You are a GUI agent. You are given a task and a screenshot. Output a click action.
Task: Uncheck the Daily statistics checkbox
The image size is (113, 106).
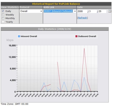click(3, 11)
